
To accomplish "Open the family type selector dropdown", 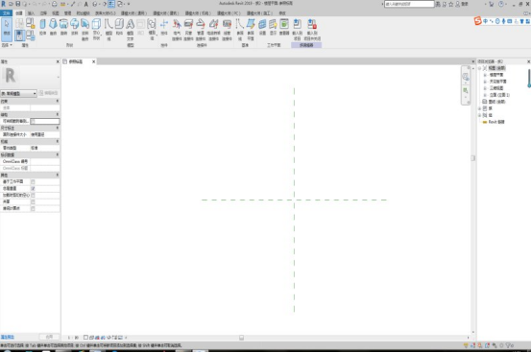I will point(18,93).
